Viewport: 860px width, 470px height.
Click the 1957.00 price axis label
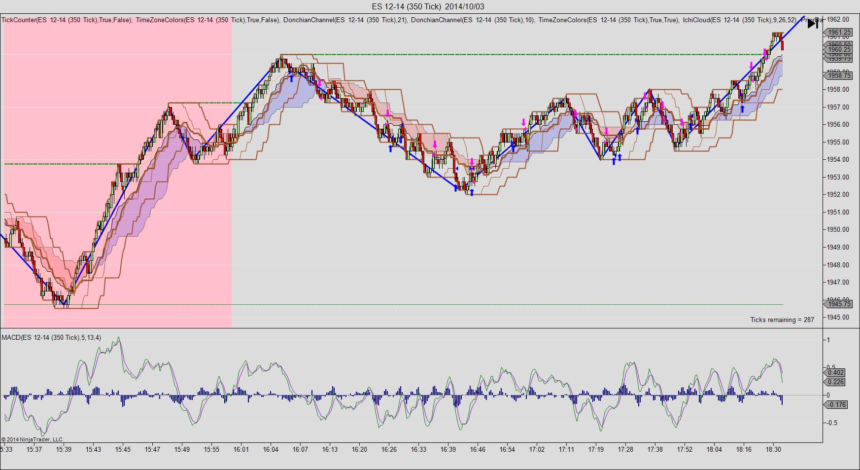[838, 107]
